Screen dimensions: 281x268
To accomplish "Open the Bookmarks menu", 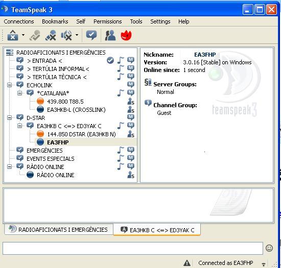I will pyautogui.click(x=55, y=21).
